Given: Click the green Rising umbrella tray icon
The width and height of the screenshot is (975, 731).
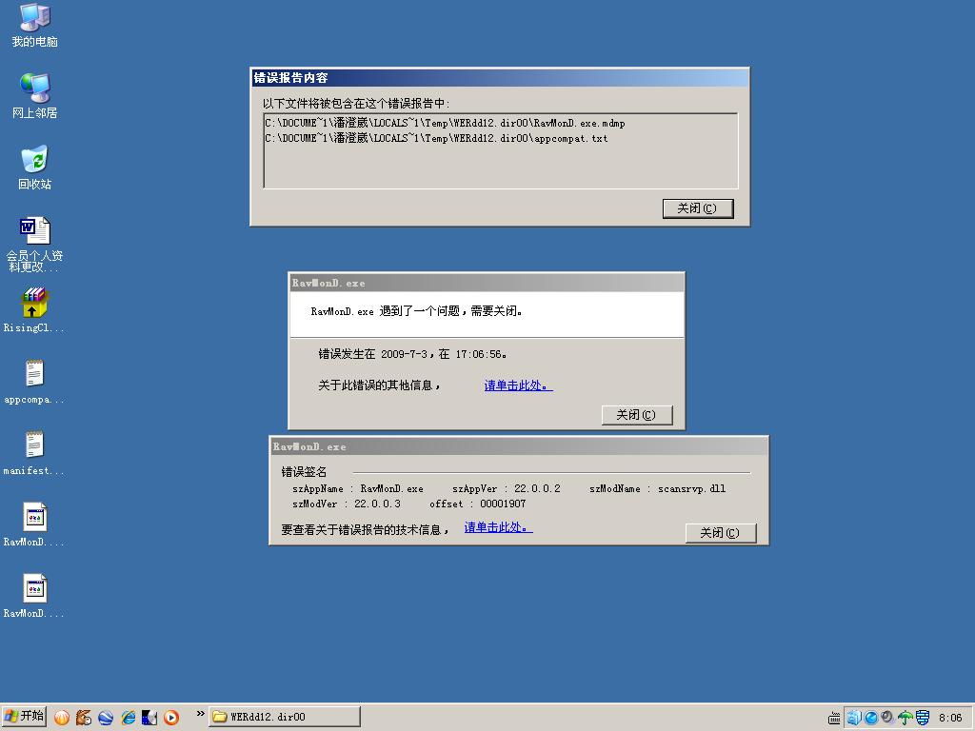Looking at the screenshot, I should coord(905,718).
